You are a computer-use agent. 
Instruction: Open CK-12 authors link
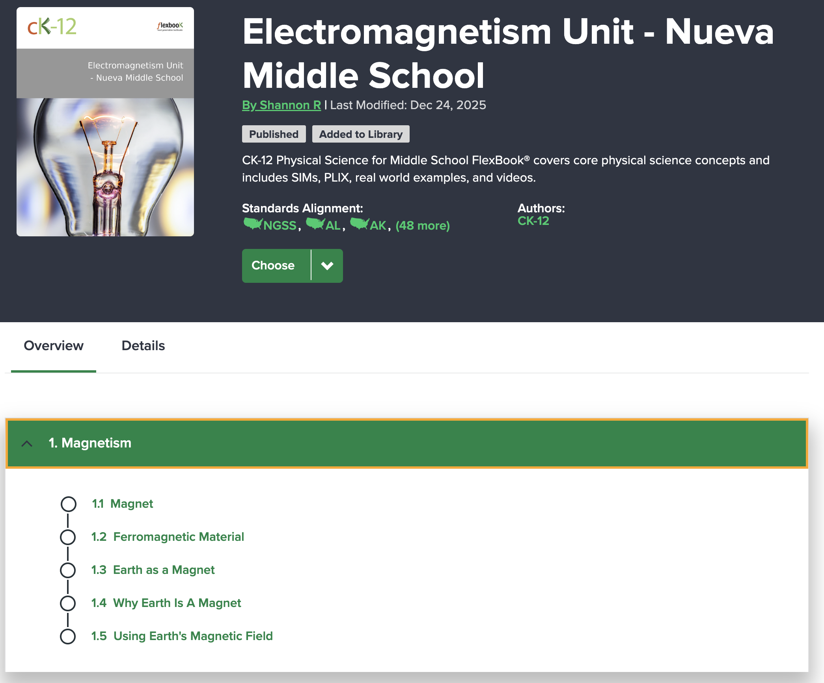tap(533, 221)
